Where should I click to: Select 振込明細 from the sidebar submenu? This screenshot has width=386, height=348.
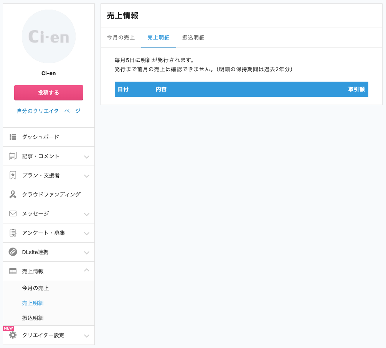[33, 318]
